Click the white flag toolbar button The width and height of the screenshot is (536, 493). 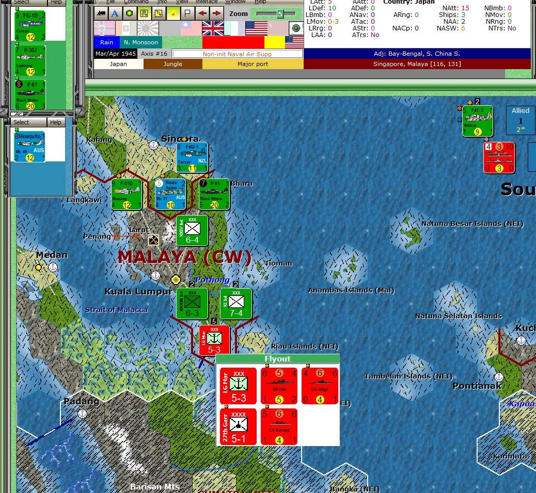(187, 13)
